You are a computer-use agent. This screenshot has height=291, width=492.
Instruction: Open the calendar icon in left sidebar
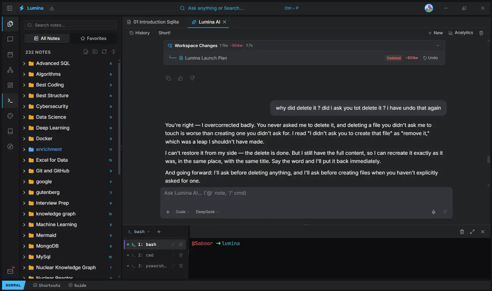(x=10, y=54)
